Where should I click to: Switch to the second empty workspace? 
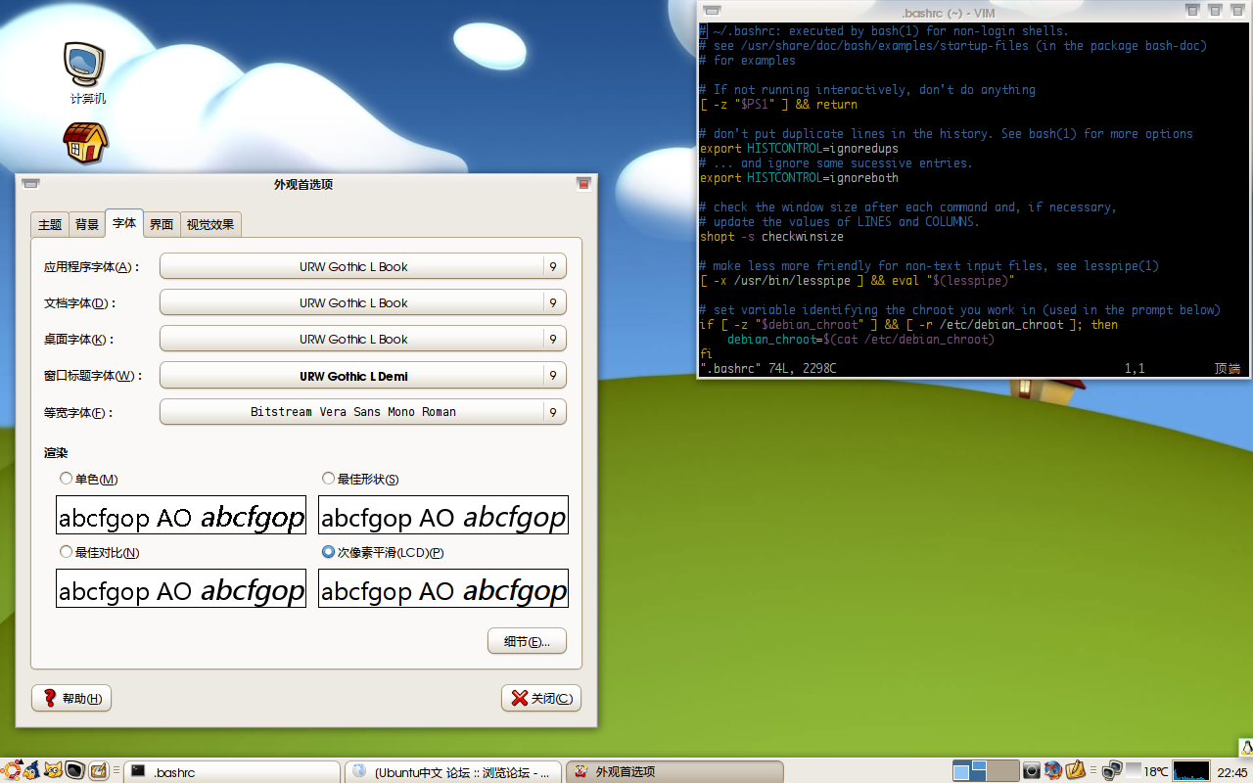1002,771
